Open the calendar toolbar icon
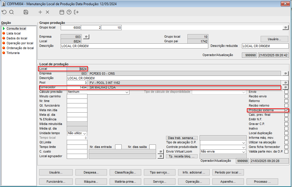292x187 pixels. point(62,12)
